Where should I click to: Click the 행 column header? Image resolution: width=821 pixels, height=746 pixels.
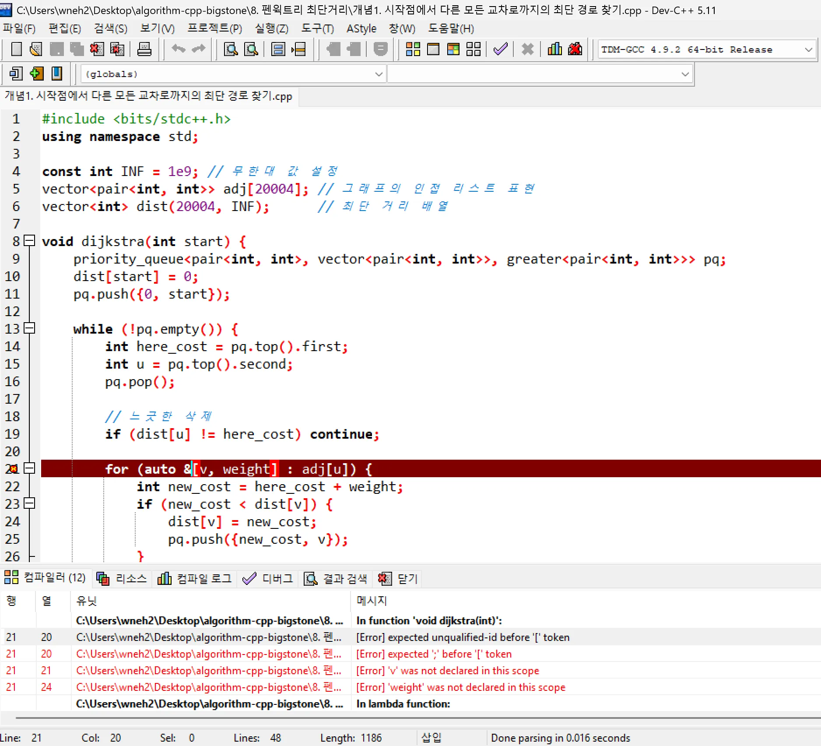18,601
